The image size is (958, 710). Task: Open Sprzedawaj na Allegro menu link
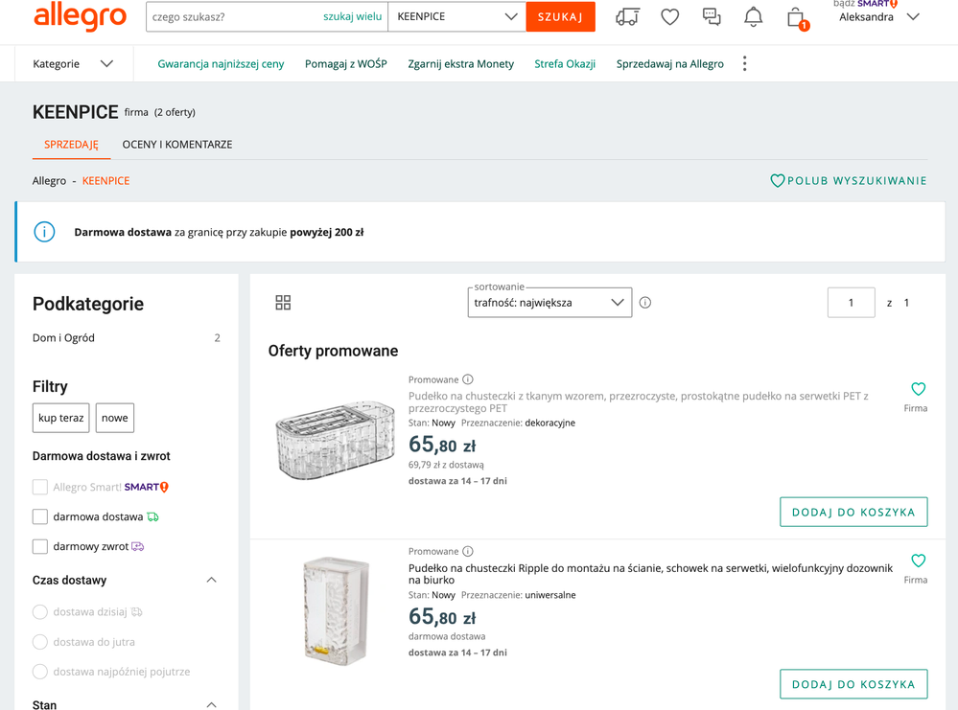point(669,63)
